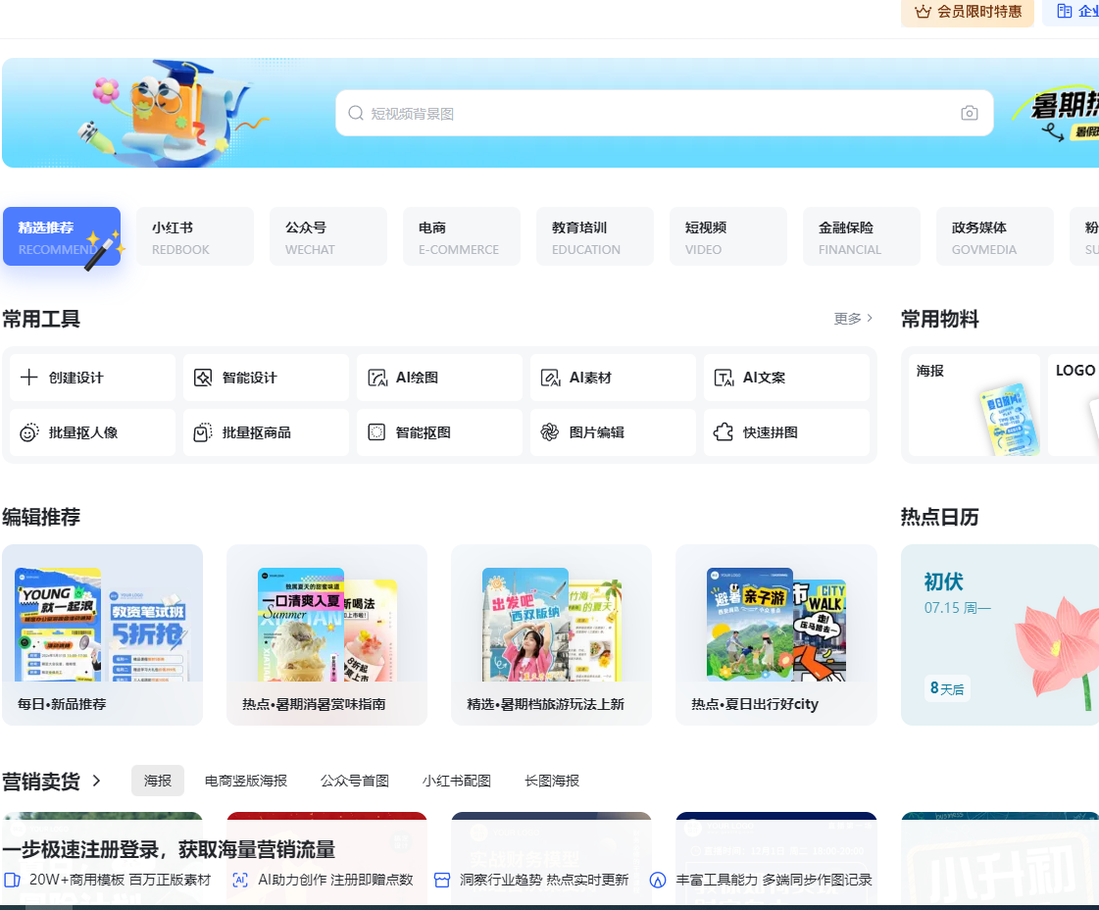Click the AI素材 tool icon

pyautogui.click(x=550, y=378)
